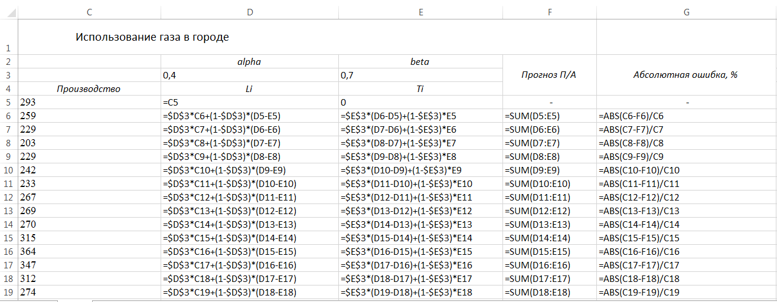Select the alpha value cell 0,4

[249, 75]
